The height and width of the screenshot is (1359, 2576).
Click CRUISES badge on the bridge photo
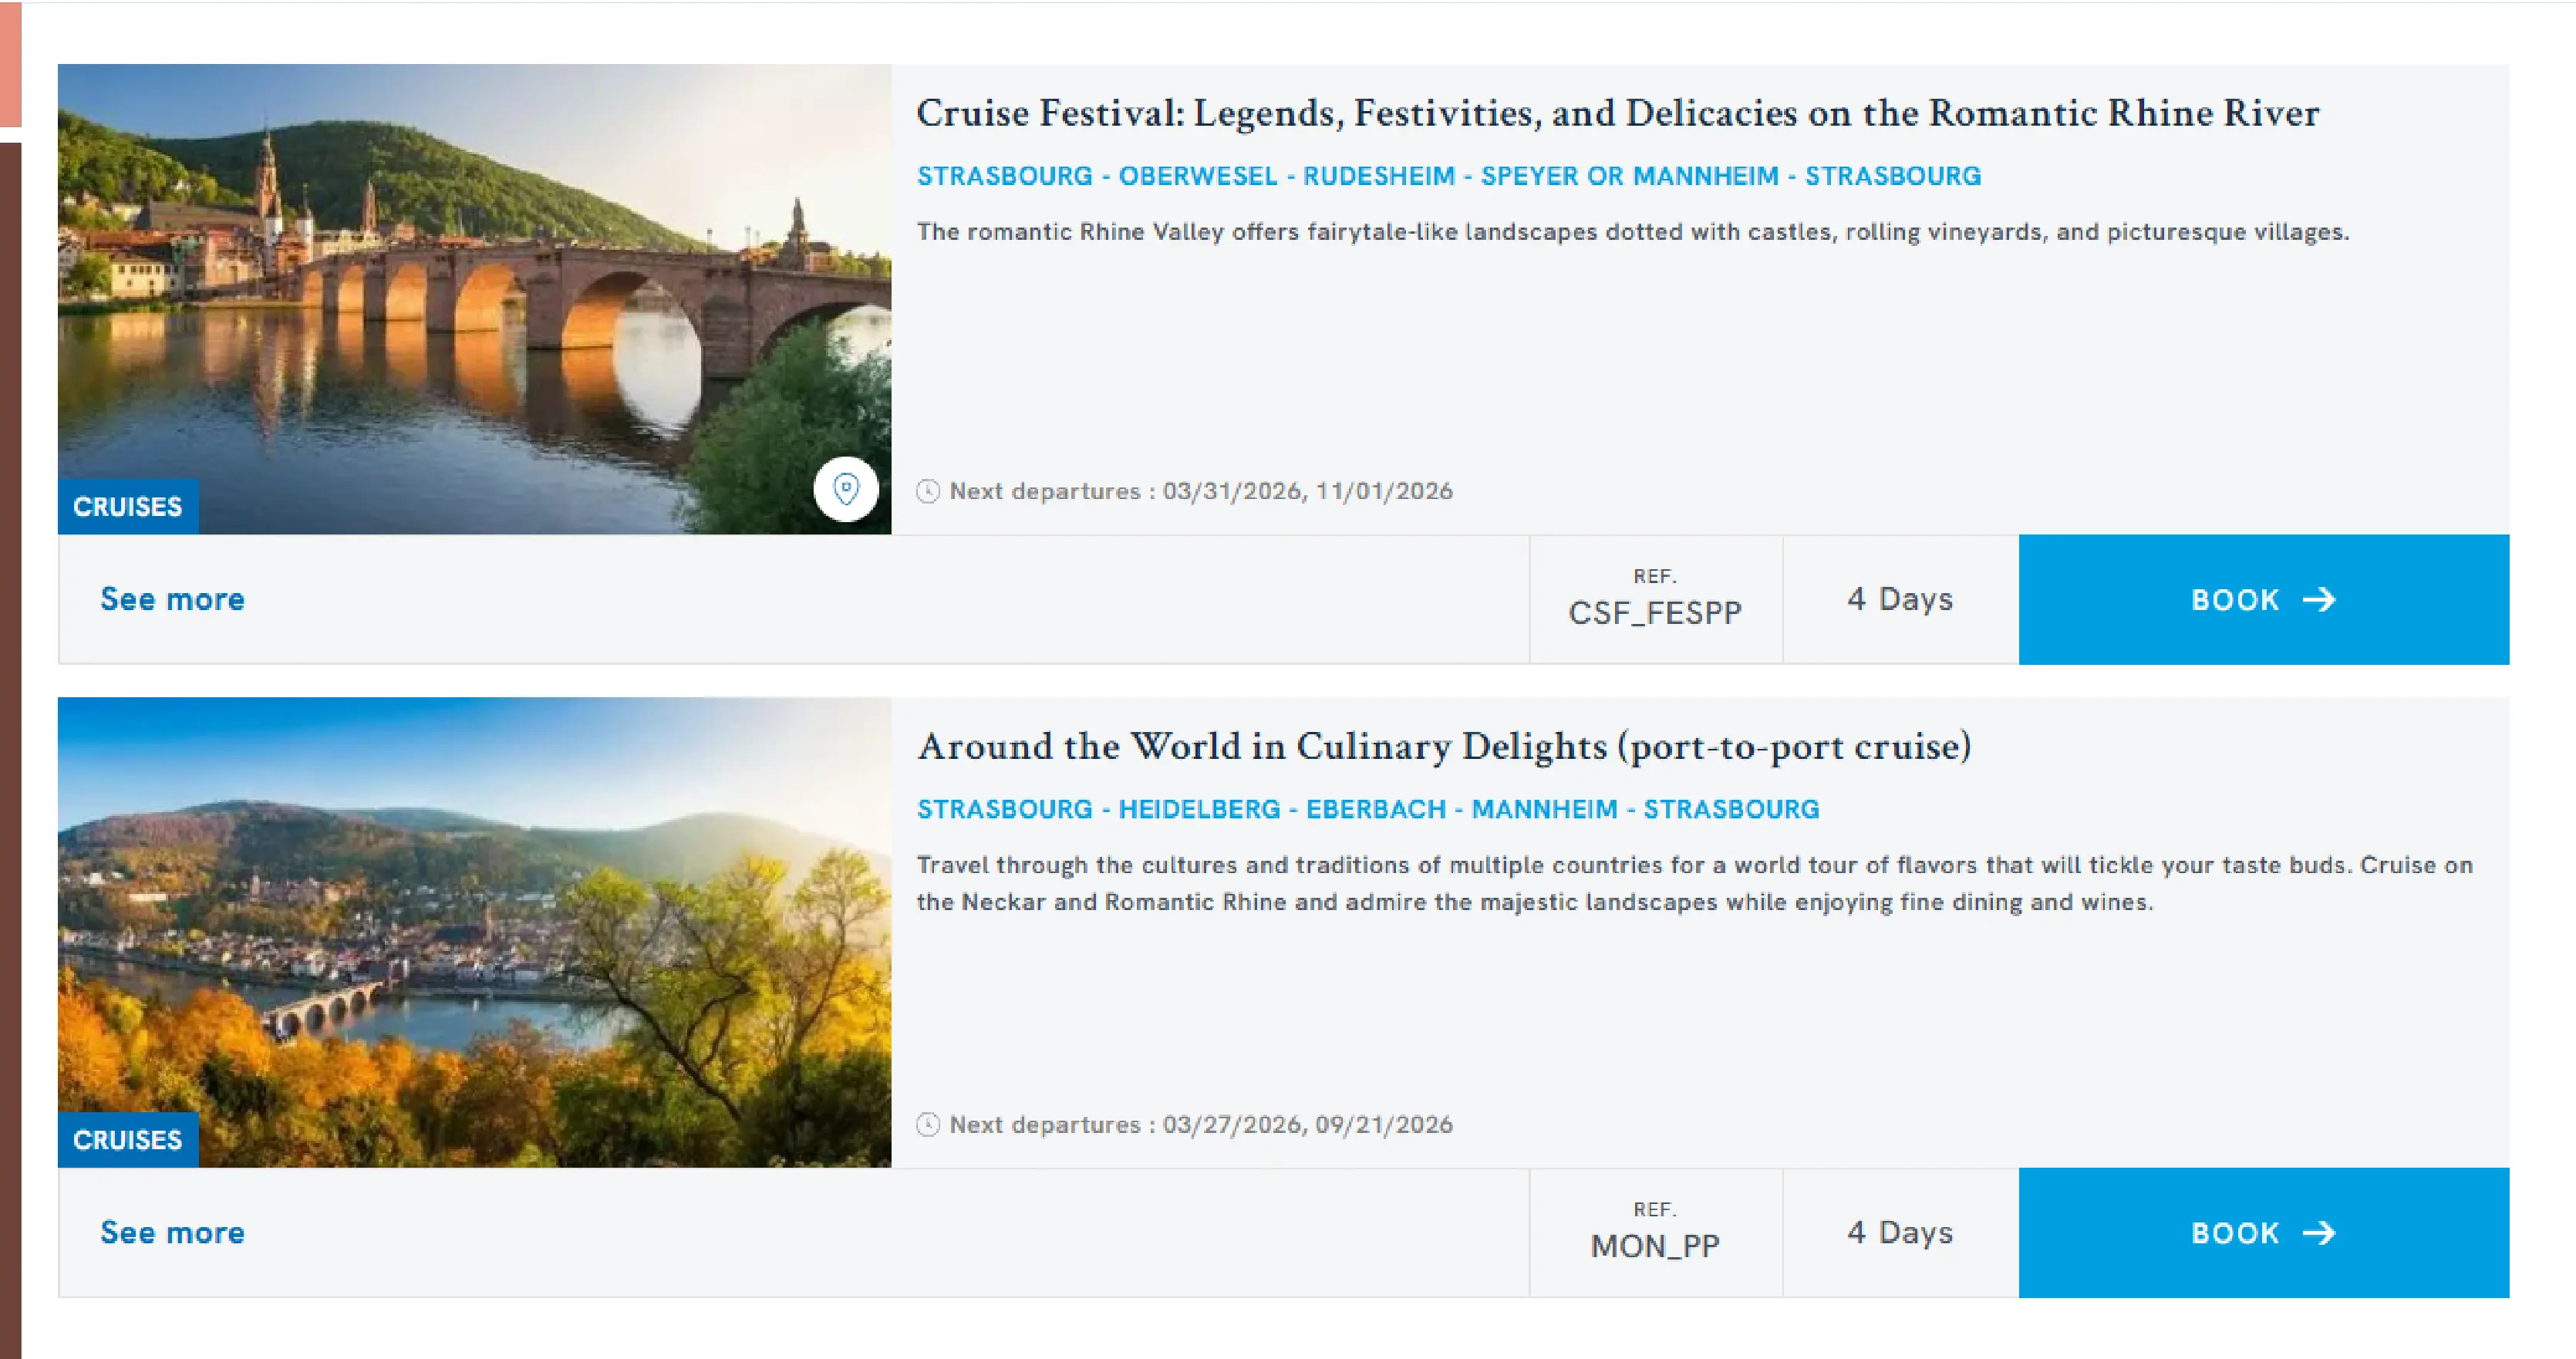tap(128, 507)
